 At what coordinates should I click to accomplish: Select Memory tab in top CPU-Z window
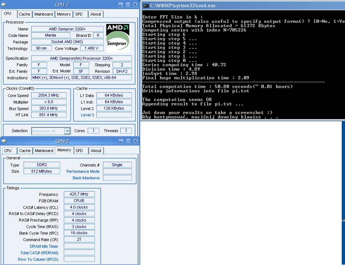[64, 14]
